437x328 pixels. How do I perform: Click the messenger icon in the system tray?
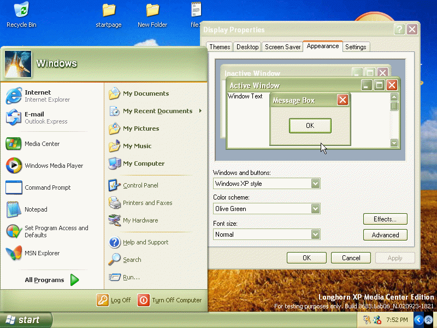click(x=377, y=320)
